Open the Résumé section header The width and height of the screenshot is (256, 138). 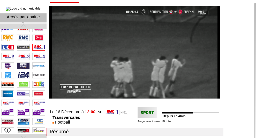point(135,132)
